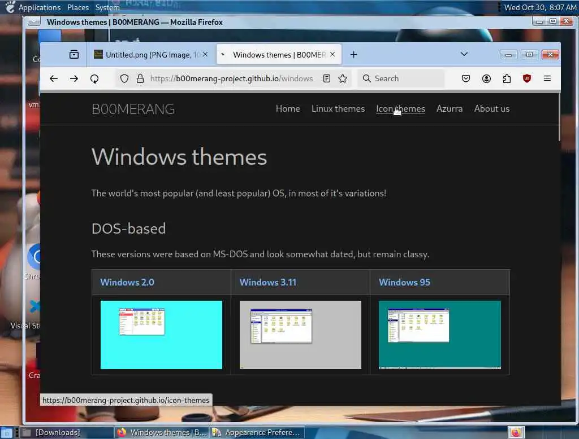579x439 pixels.
Task: Bookmark this page with the star icon
Action: (343, 78)
